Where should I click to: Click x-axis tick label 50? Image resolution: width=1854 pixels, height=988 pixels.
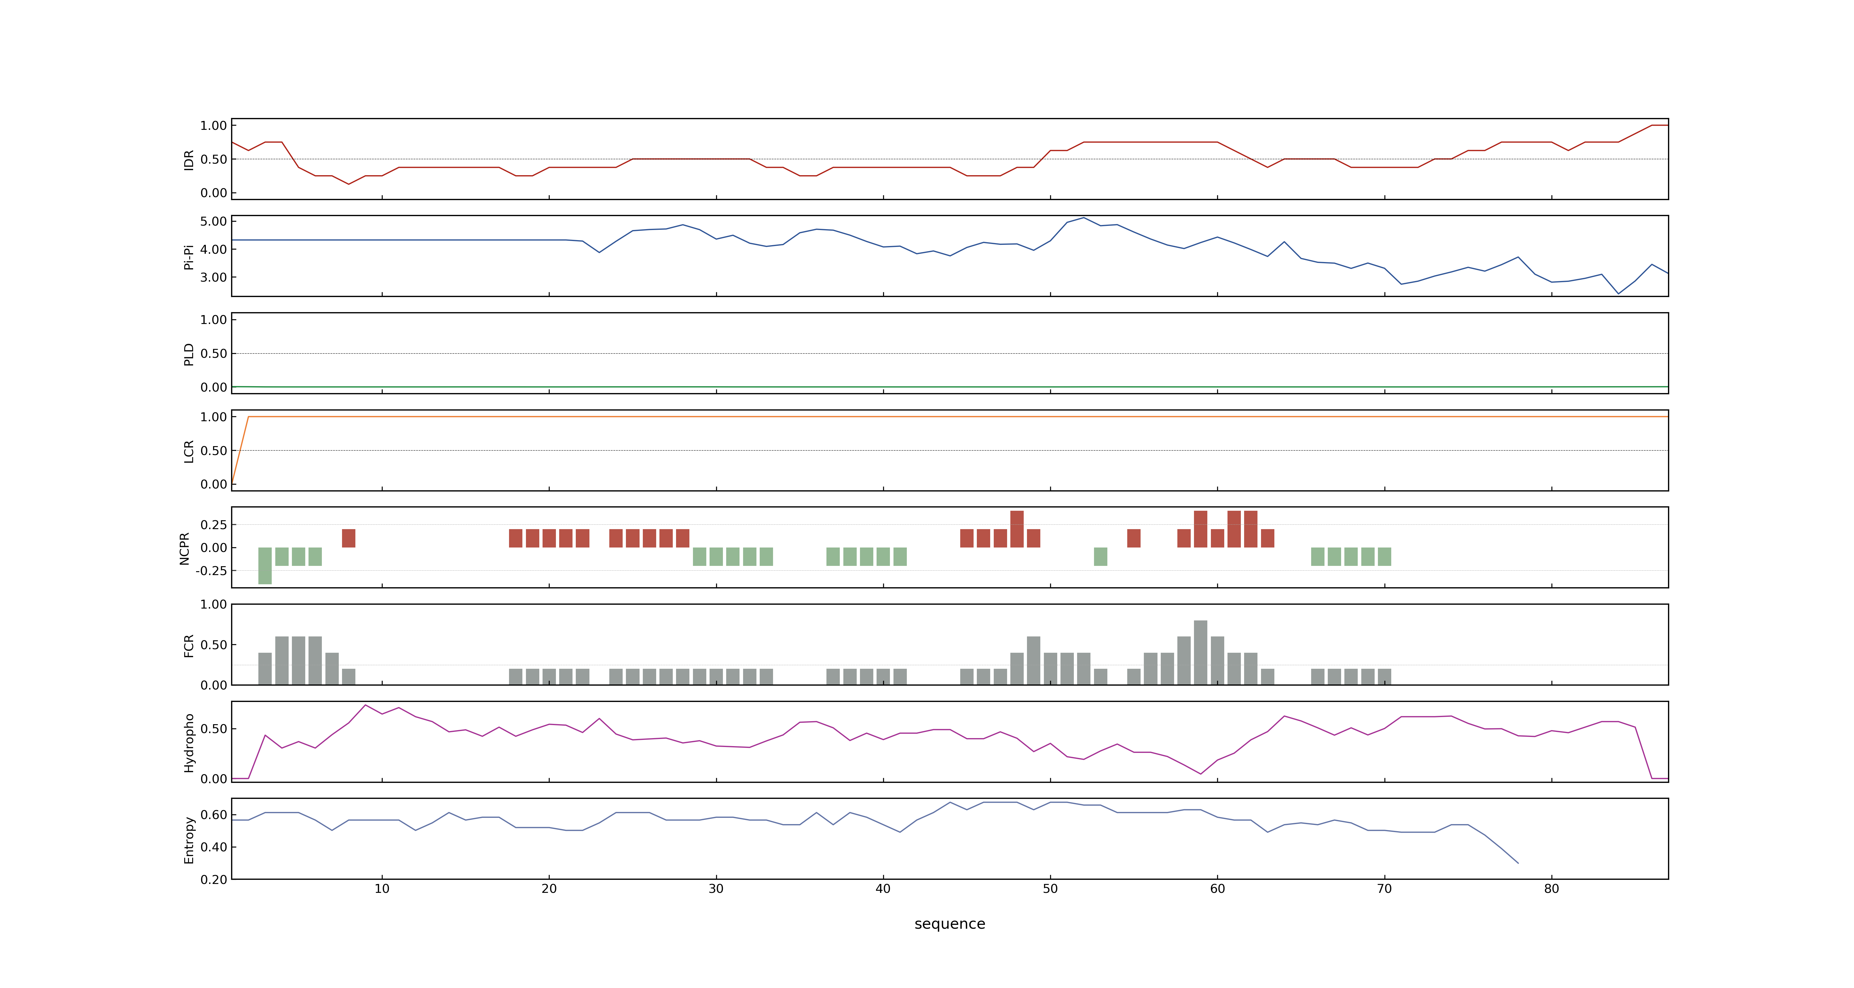pos(1050,889)
